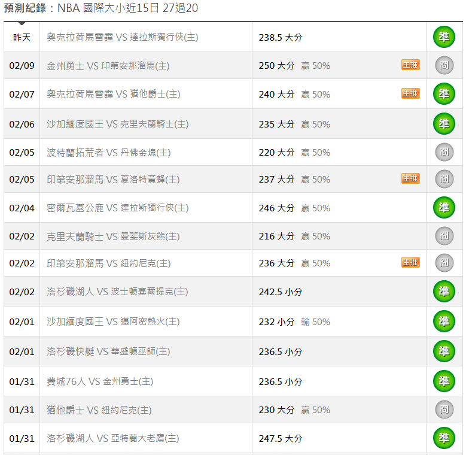Click 主推 badge in 02/07 row
The width and height of the screenshot is (466, 455).
pos(410,93)
